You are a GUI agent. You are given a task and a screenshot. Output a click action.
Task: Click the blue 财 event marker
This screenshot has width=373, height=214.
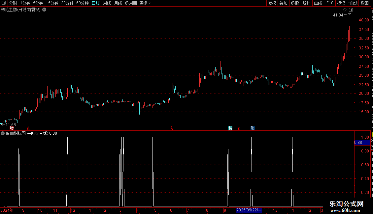point(253,128)
